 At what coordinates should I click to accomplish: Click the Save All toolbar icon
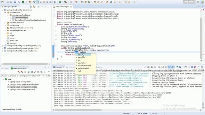tap(11, 2)
